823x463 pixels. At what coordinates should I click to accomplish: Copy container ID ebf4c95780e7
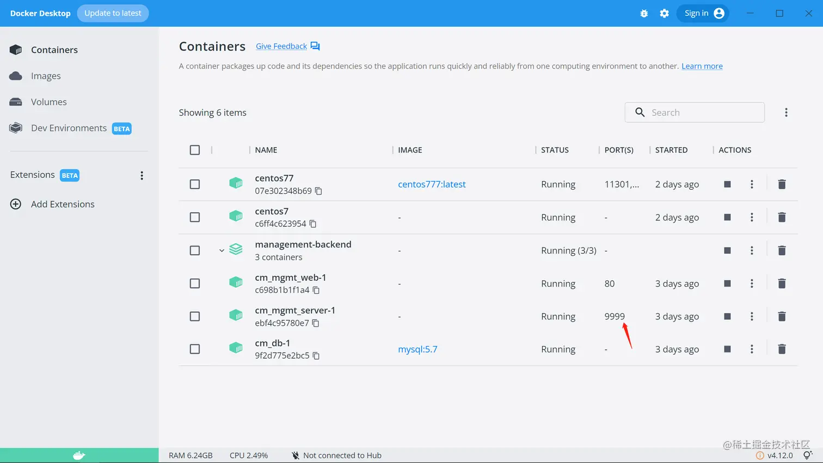[315, 323]
